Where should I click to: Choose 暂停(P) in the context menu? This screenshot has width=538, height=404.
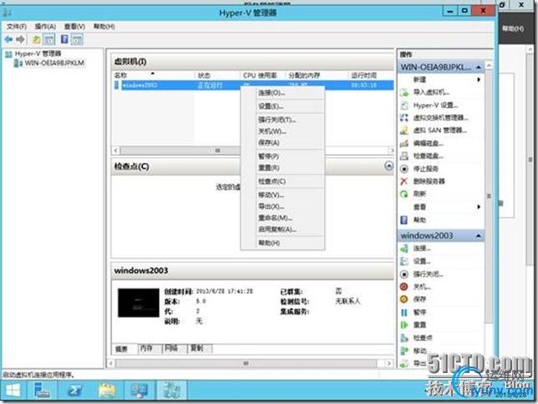pos(282,156)
